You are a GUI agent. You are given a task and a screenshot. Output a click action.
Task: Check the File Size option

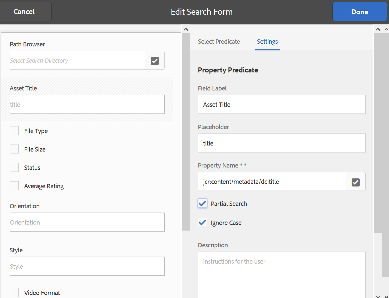coord(14,149)
